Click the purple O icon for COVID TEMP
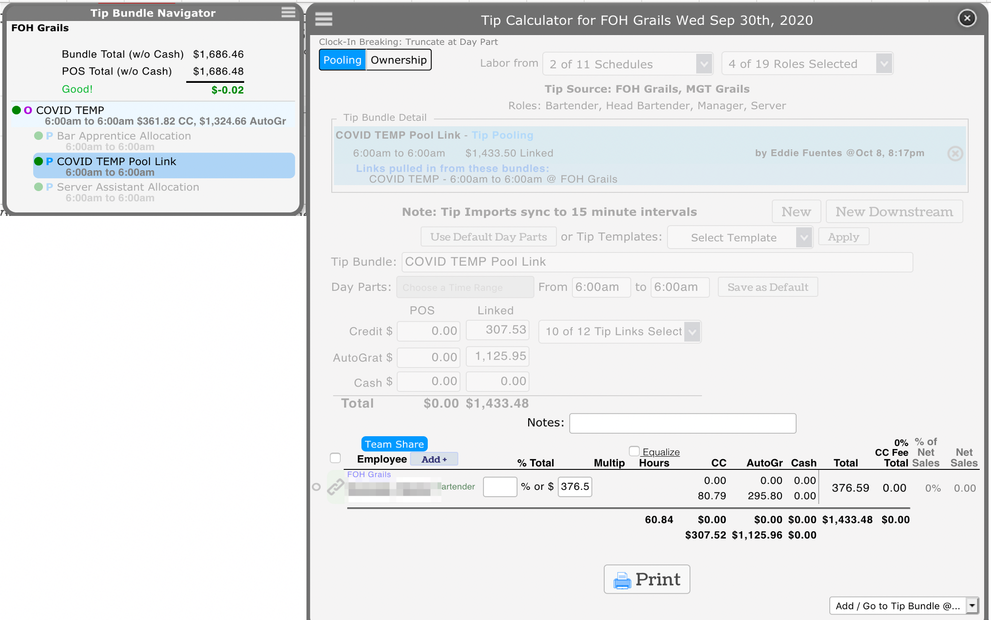 tap(28, 110)
